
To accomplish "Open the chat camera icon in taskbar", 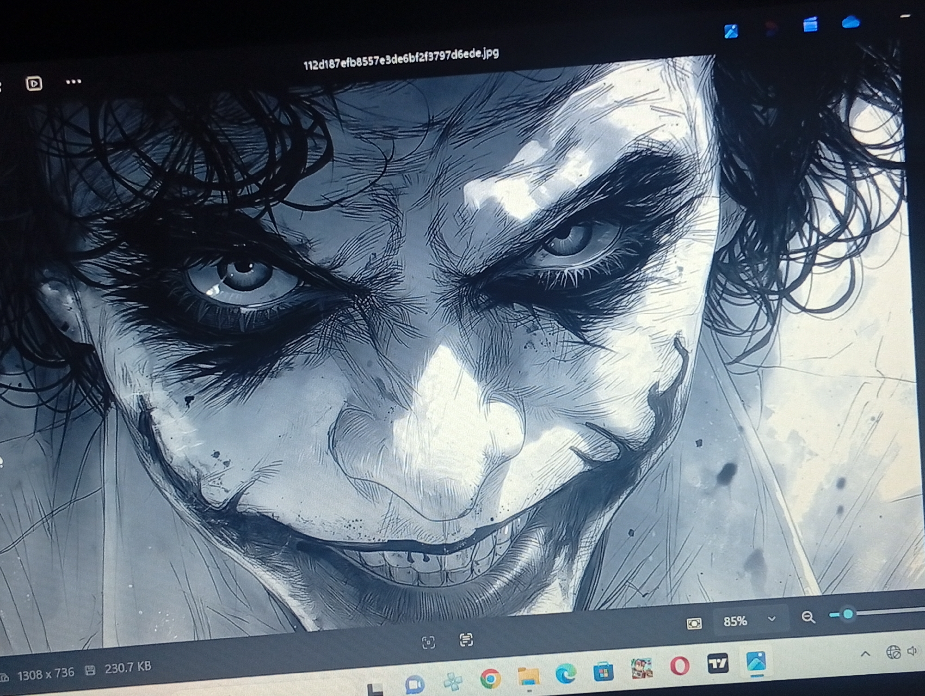I will [x=414, y=684].
